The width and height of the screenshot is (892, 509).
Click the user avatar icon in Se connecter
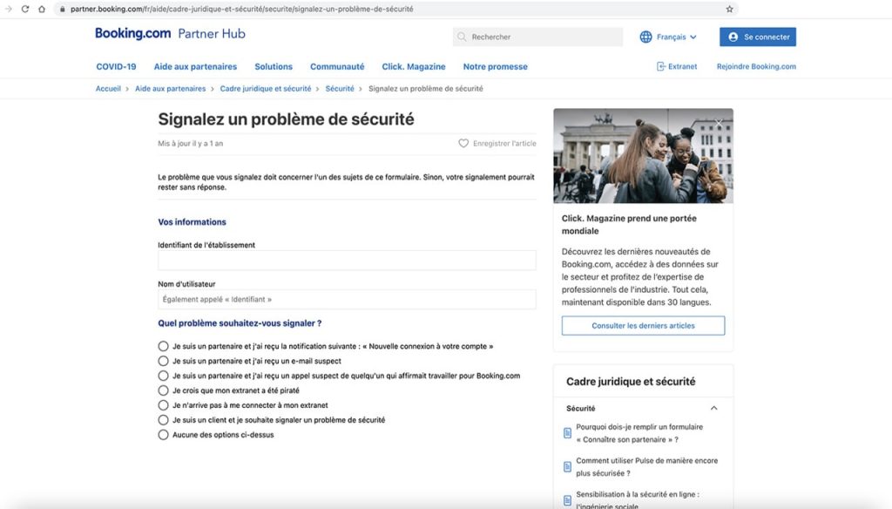(733, 37)
